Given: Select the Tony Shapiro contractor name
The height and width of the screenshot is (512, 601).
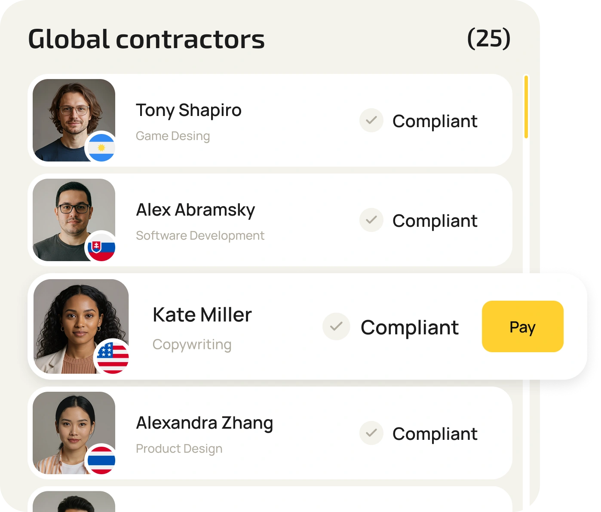Looking at the screenshot, I should coord(189,110).
